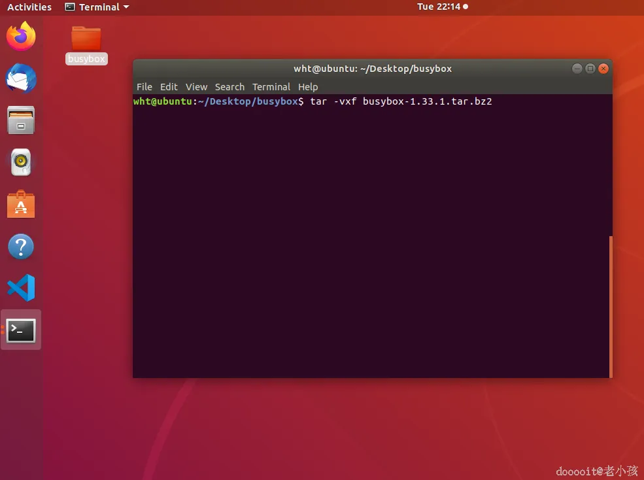The height and width of the screenshot is (480, 644).
Task: Expand the Terminal app menu arrow
Action: (x=126, y=7)
